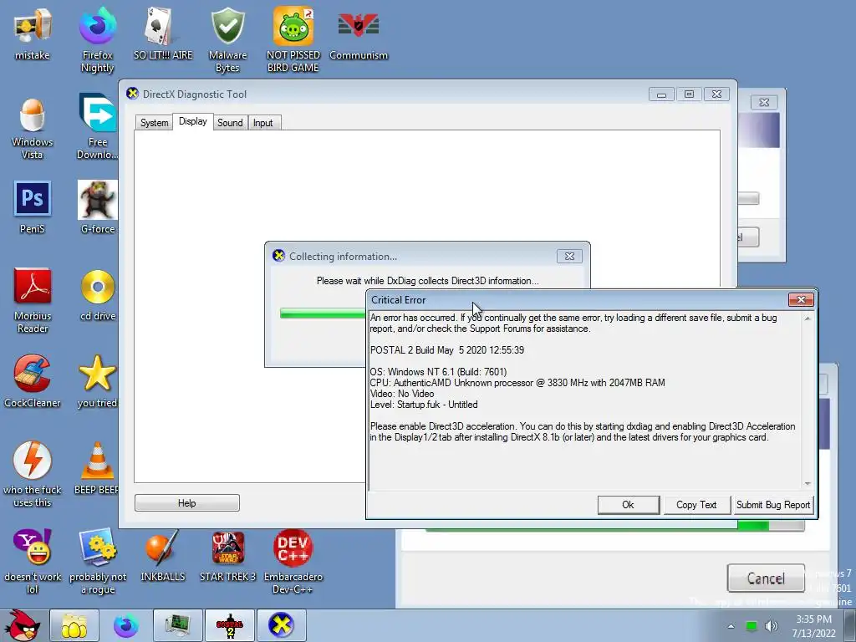
Task: Launch the INKBALLS desktop icon
Action: [x=163, y=555]
